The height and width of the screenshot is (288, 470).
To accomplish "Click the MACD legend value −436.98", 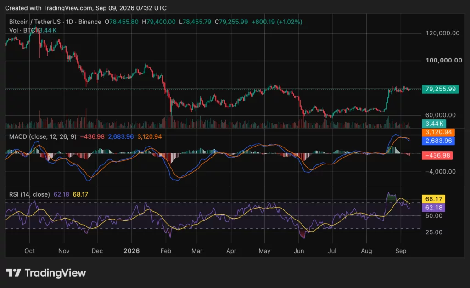I will pos(92,137).
